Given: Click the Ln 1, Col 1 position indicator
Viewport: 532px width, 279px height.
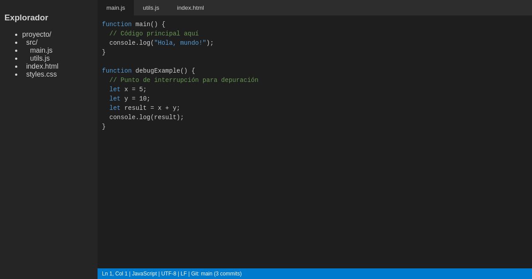Looking at the screenshot, I should [x=114, y=274].
